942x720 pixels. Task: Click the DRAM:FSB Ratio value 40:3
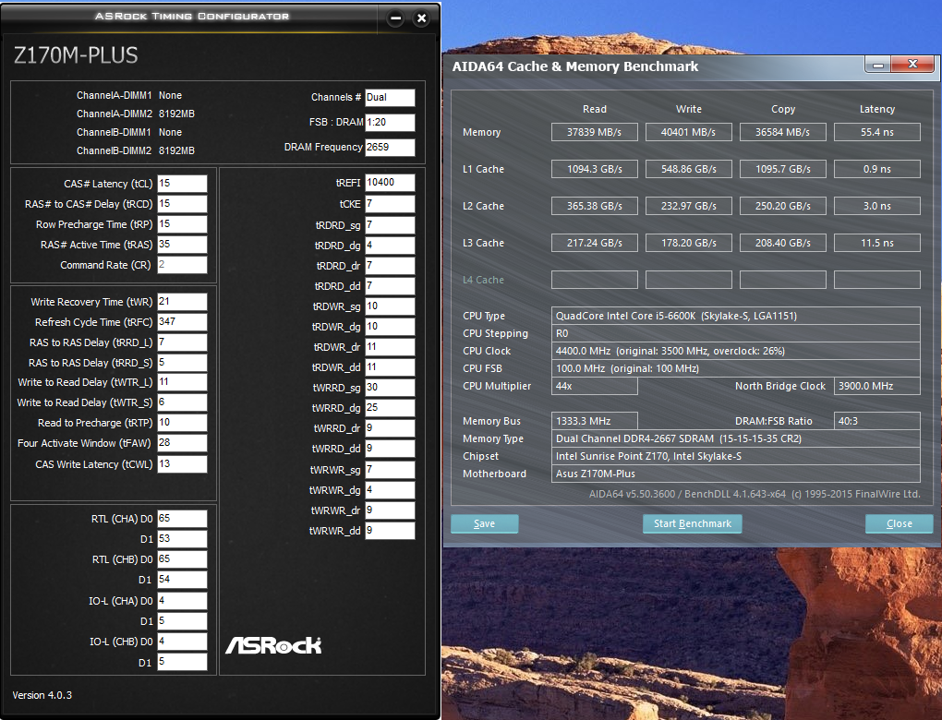click(x=877, y=421)
